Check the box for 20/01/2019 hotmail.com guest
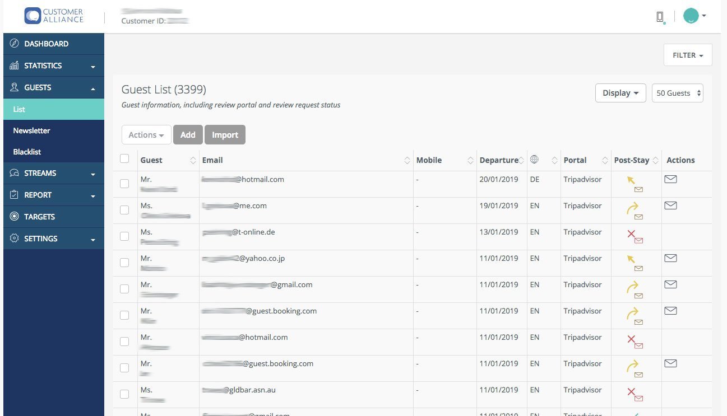The image size is (727, 416). (124, 184)
